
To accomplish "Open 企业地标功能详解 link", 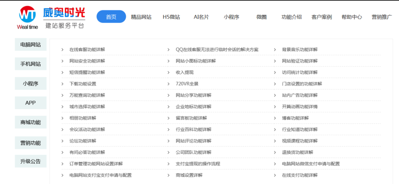I will tap(193, 106).
